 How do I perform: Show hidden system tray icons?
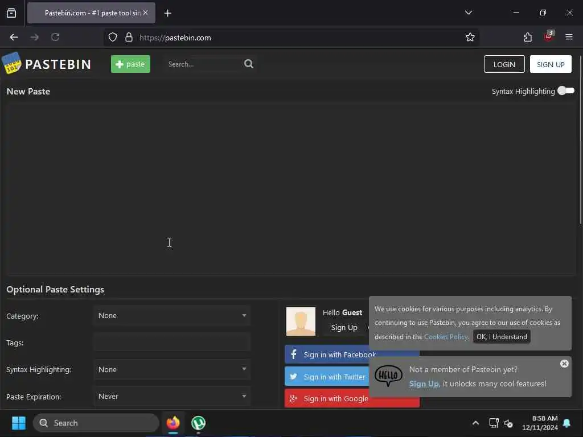475,423
